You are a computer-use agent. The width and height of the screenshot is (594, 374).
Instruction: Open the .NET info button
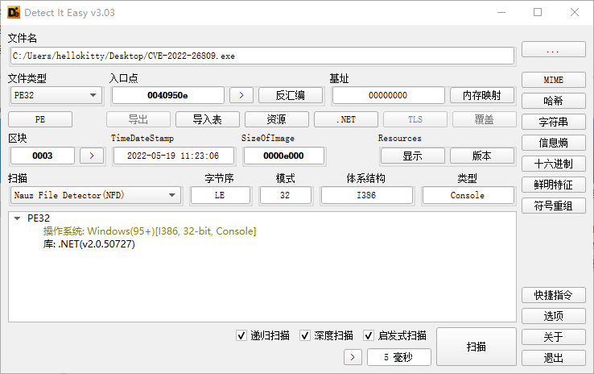pos(345,119)
